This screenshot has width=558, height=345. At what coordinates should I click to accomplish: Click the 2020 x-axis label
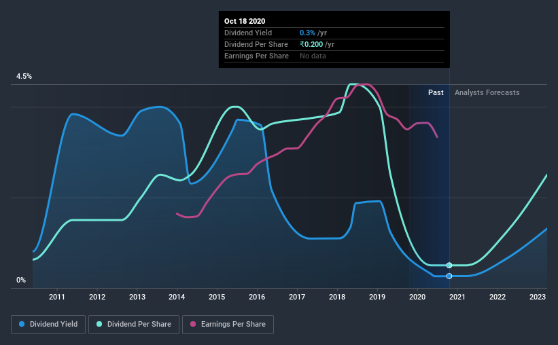pos(417,297)
